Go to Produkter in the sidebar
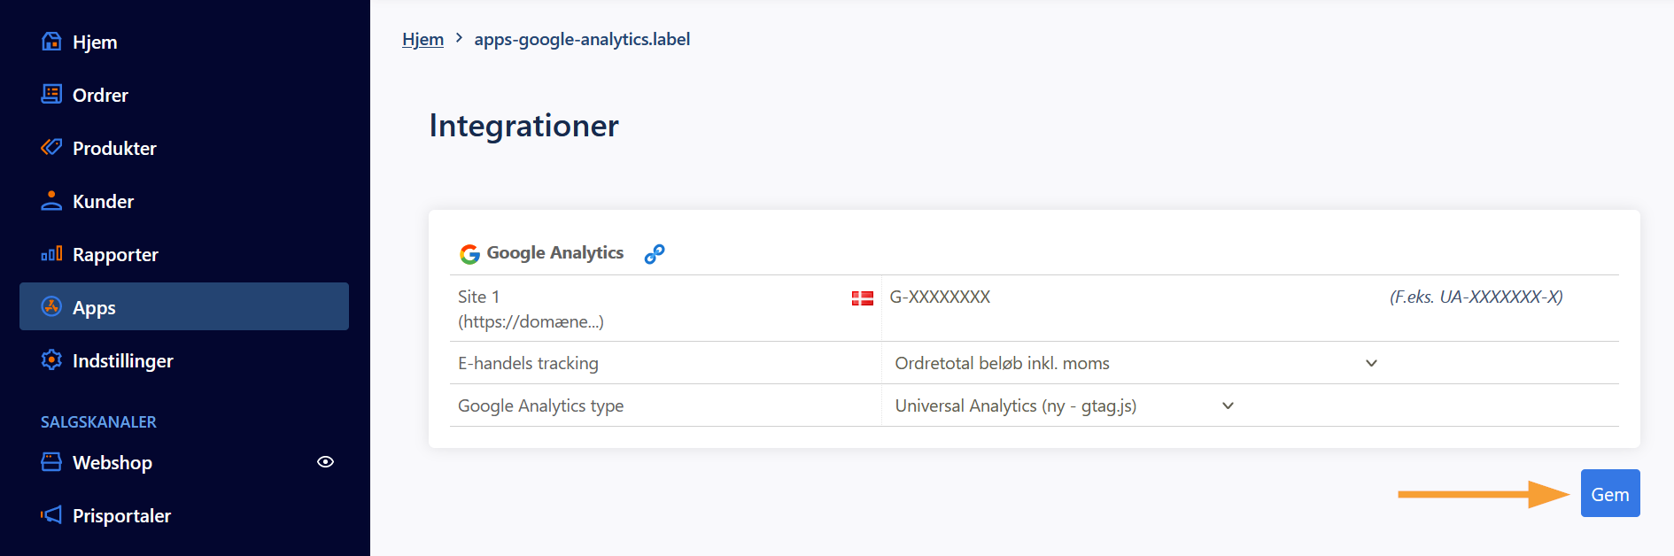The height and width of the screenshot is (556, 1674). coord(184,148)
